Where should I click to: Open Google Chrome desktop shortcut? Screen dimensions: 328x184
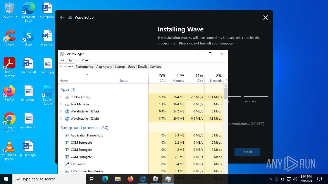click(9, 123)
